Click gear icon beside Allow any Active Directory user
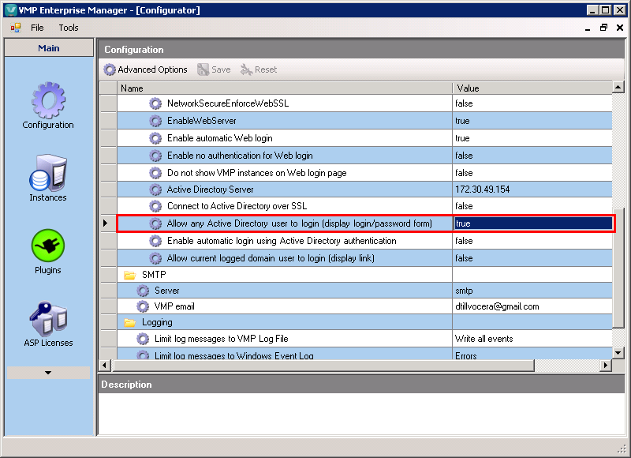The width and height of the screenshot is (631, 458). (155, 223)
